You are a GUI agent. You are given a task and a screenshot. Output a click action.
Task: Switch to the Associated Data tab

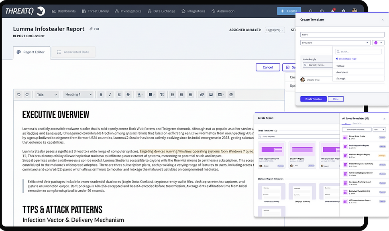coord(73,52)
